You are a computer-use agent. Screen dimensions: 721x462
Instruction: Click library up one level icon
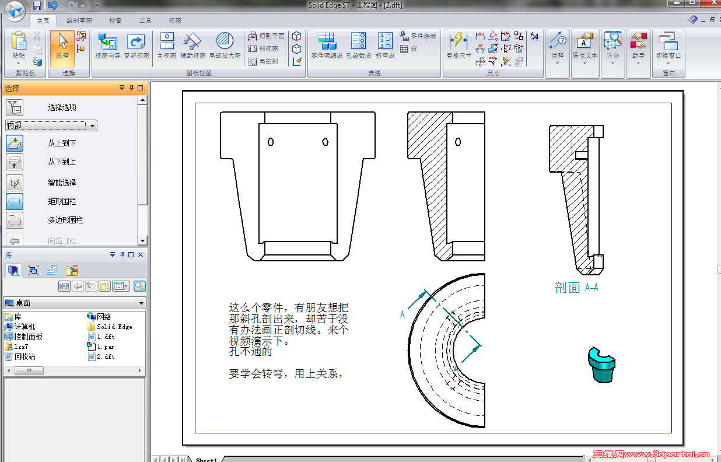coord(91,286)
